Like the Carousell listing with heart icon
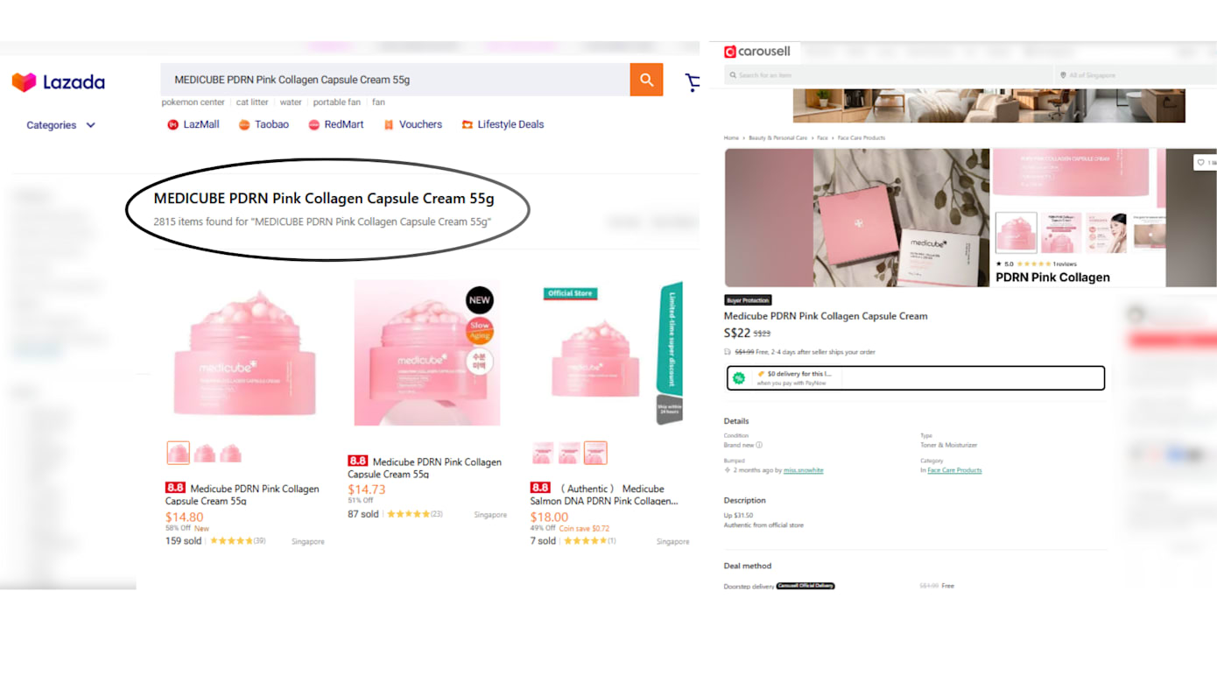 [1200, 162]
